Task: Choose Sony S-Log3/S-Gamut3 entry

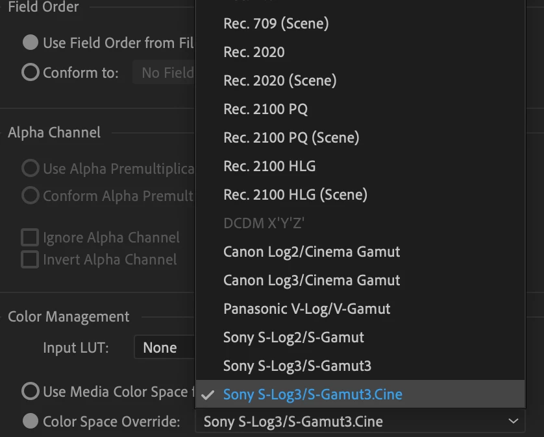Action: coord(360,366)
